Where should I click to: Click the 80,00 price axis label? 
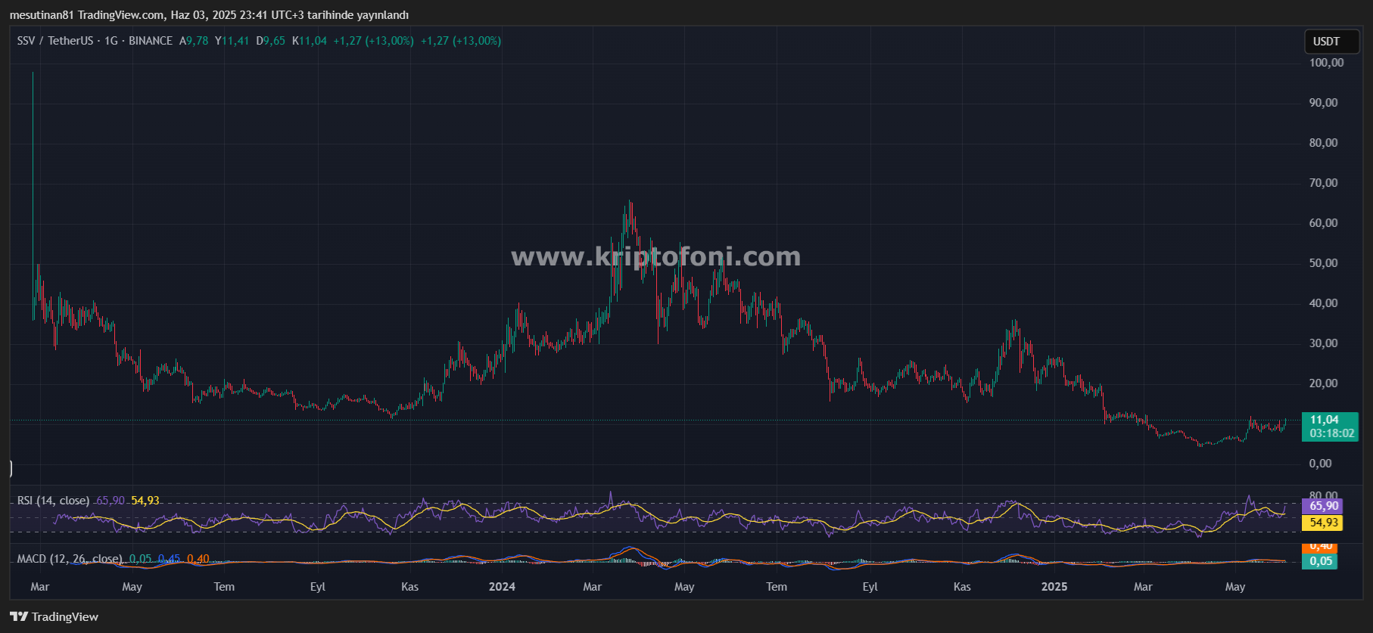(x=1324, y=143)
